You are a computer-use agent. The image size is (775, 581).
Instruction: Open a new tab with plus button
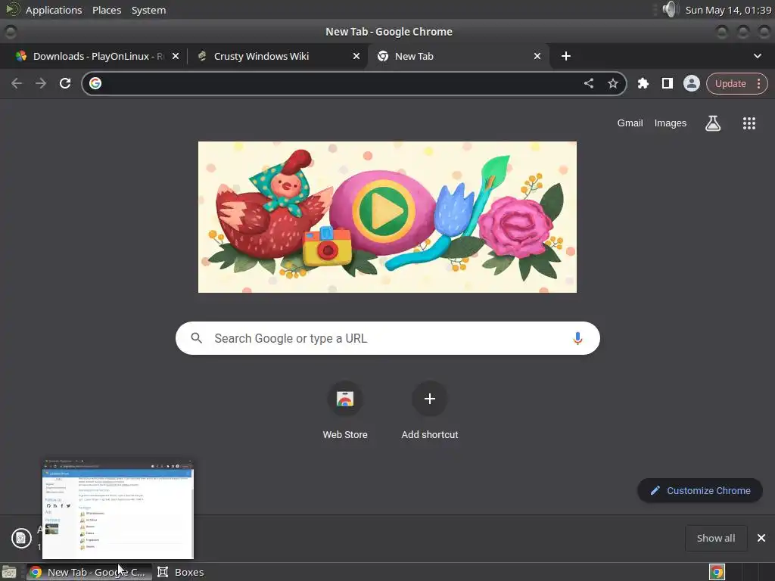pyautogui.click(x=566, y=56)
